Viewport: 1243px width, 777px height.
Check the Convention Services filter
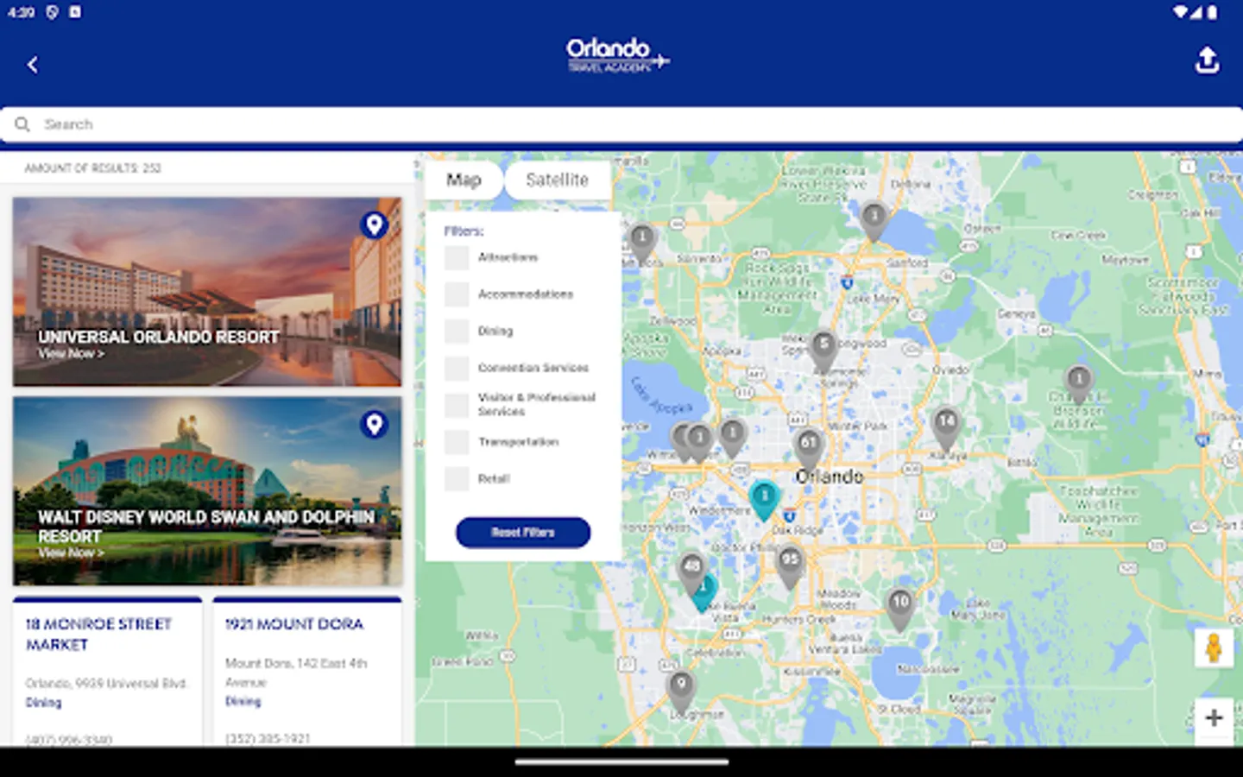coord(457,368)
